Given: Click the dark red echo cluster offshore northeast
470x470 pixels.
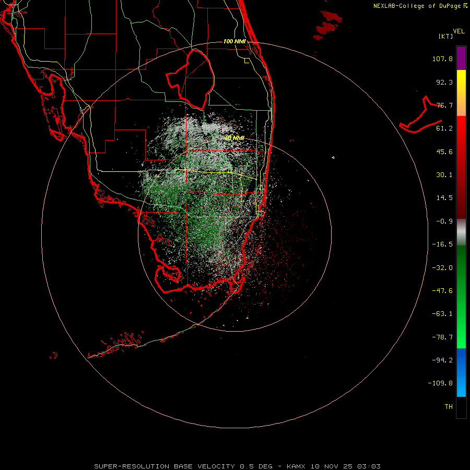Looking at the screenshot, I should click(327, 26).
